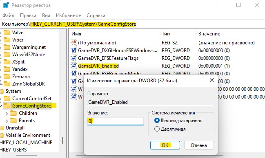Click the Значение input field
Viewport: 265px width, 158px height.
click(x=116, y=121)
